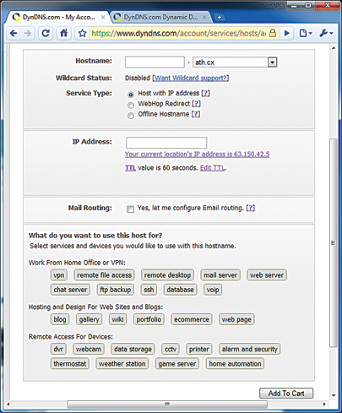
Task: Click the Go arrow beside address bar
Action: pos(287,33)
